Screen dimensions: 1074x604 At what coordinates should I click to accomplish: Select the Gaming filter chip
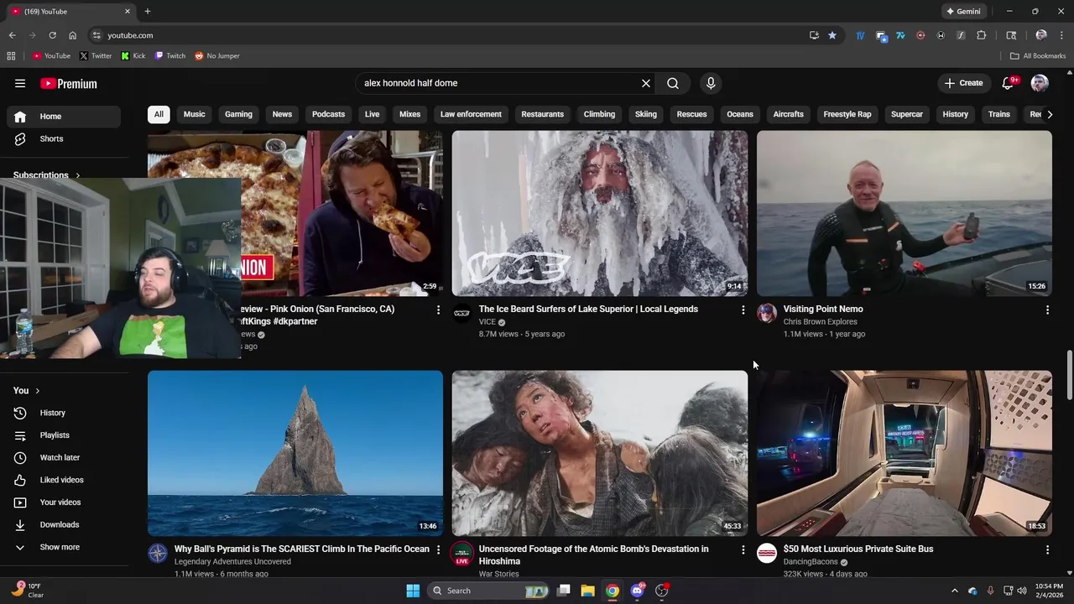(238, 114)
